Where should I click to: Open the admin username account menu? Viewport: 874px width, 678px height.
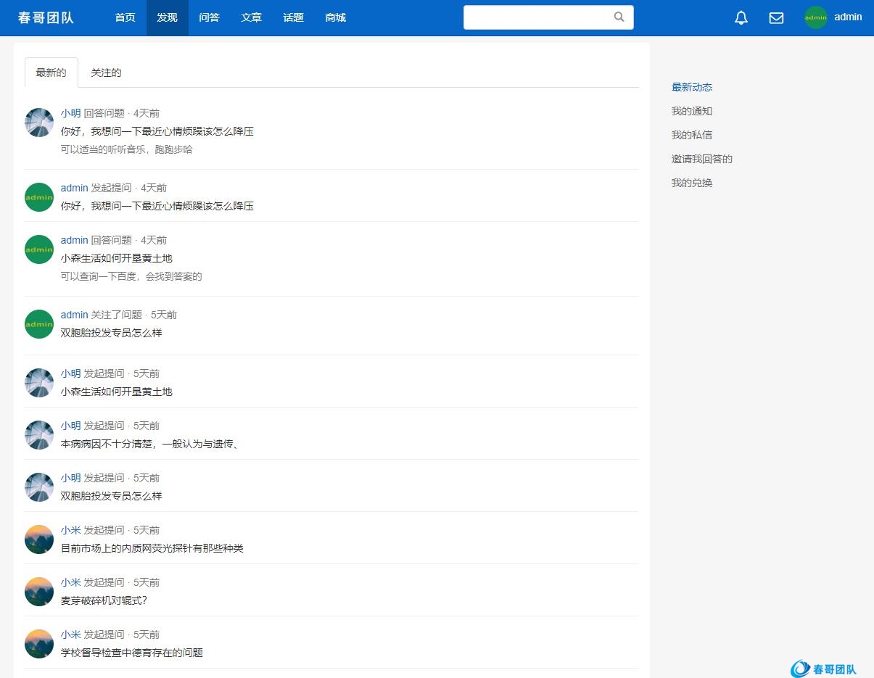pos(848,17)
